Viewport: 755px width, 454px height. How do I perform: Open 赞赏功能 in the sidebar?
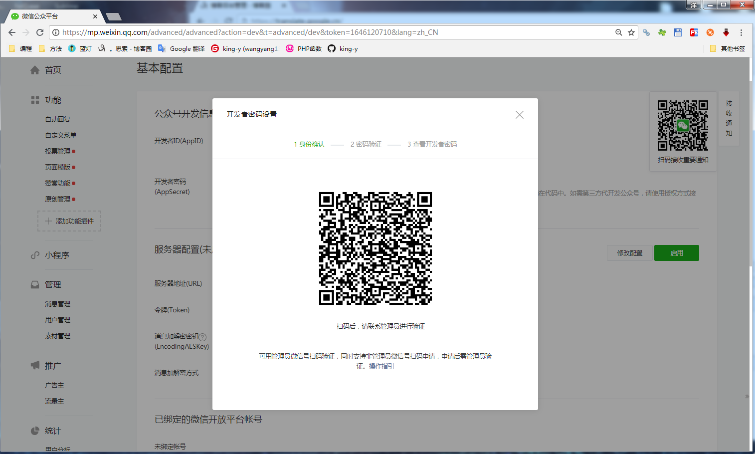coord(58,183)
